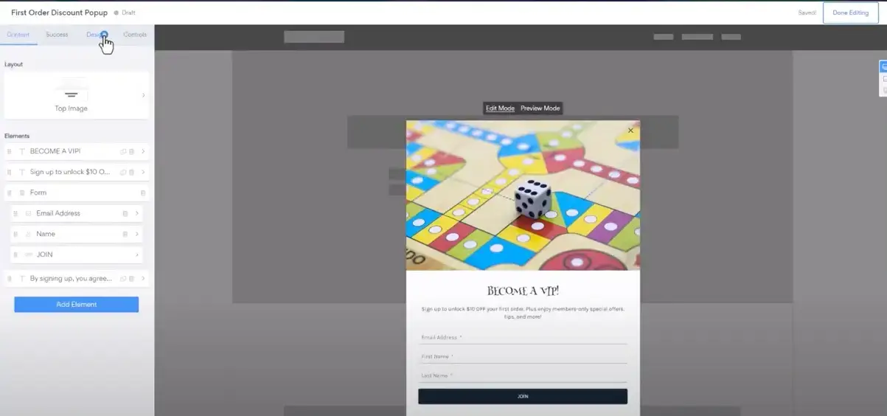This screenshot has height=416, width=887.
Task: Delete the Email Address field
Action: pyautogui.click(x=125, y=213)
